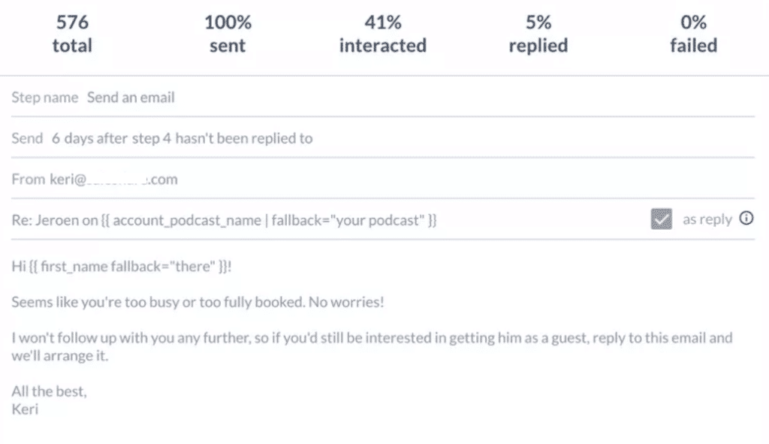View the 576 total stat

pos(72,34)
